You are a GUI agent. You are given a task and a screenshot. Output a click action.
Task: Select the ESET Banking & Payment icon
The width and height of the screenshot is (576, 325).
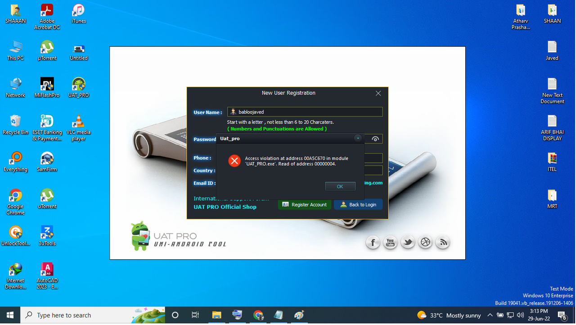[x=47, y=128]
